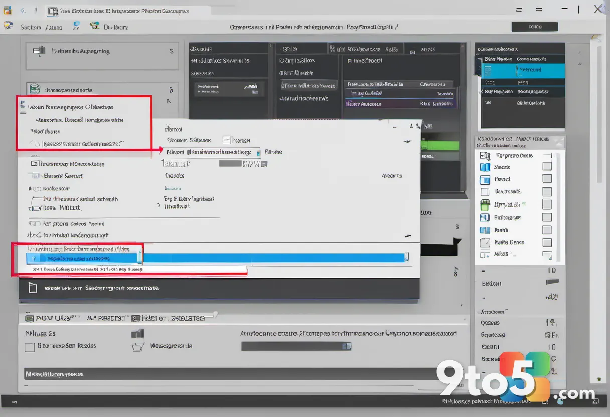This screenshot has height=417, width=610.
Task: Click the icon in the Mikes row
Action: pyautogui.click(x=485, y=254)
